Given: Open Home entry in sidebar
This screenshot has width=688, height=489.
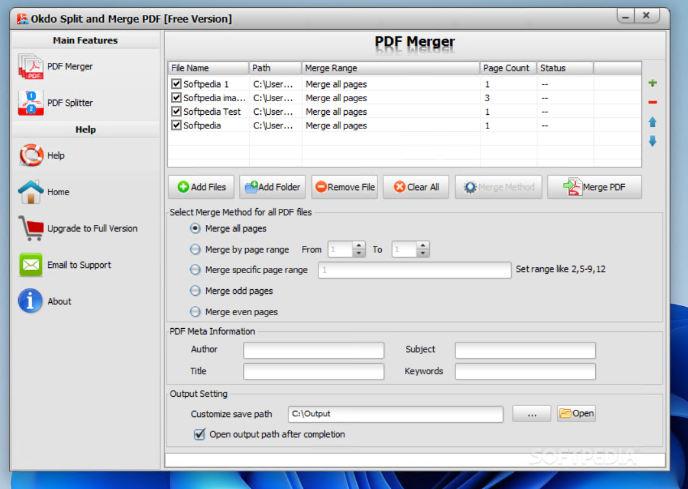Looking at the screenshot, I should pyautogui.click(x=58, y=192).
